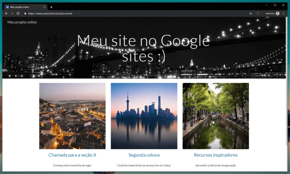Viewport: 290px width, 174px height.
Task: Open the Lisbon rooftops night photo
Action: tap(72, 116)
